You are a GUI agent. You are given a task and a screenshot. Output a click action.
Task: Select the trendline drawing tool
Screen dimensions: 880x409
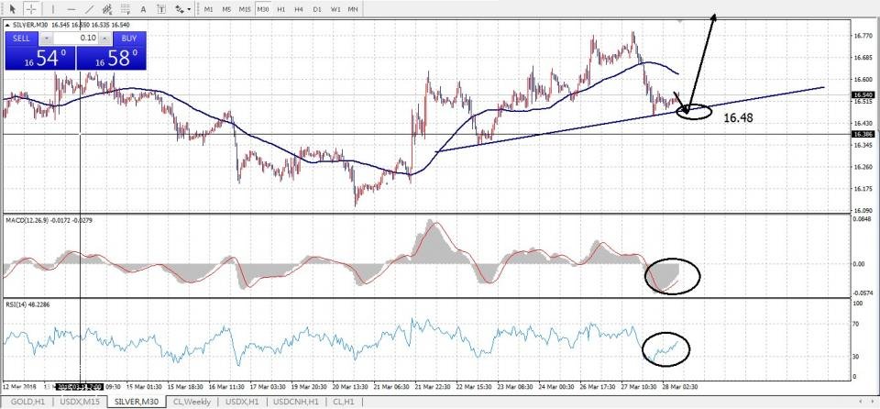89,9
